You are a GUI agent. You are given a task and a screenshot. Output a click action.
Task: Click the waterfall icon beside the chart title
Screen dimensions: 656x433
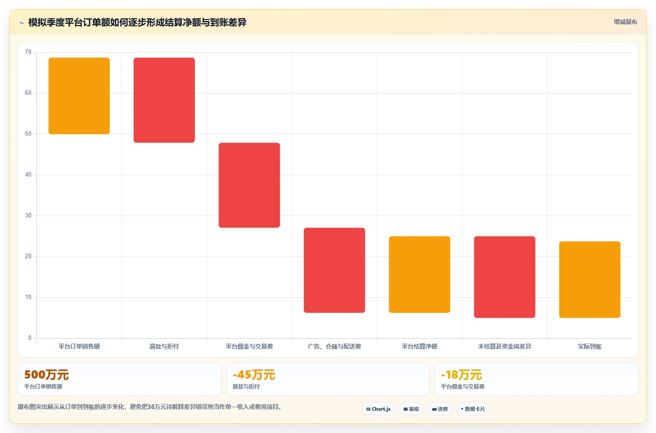tap(21, 23)
